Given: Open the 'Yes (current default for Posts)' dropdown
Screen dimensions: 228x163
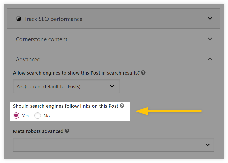Looking at the screenshot, I should 66,86.
